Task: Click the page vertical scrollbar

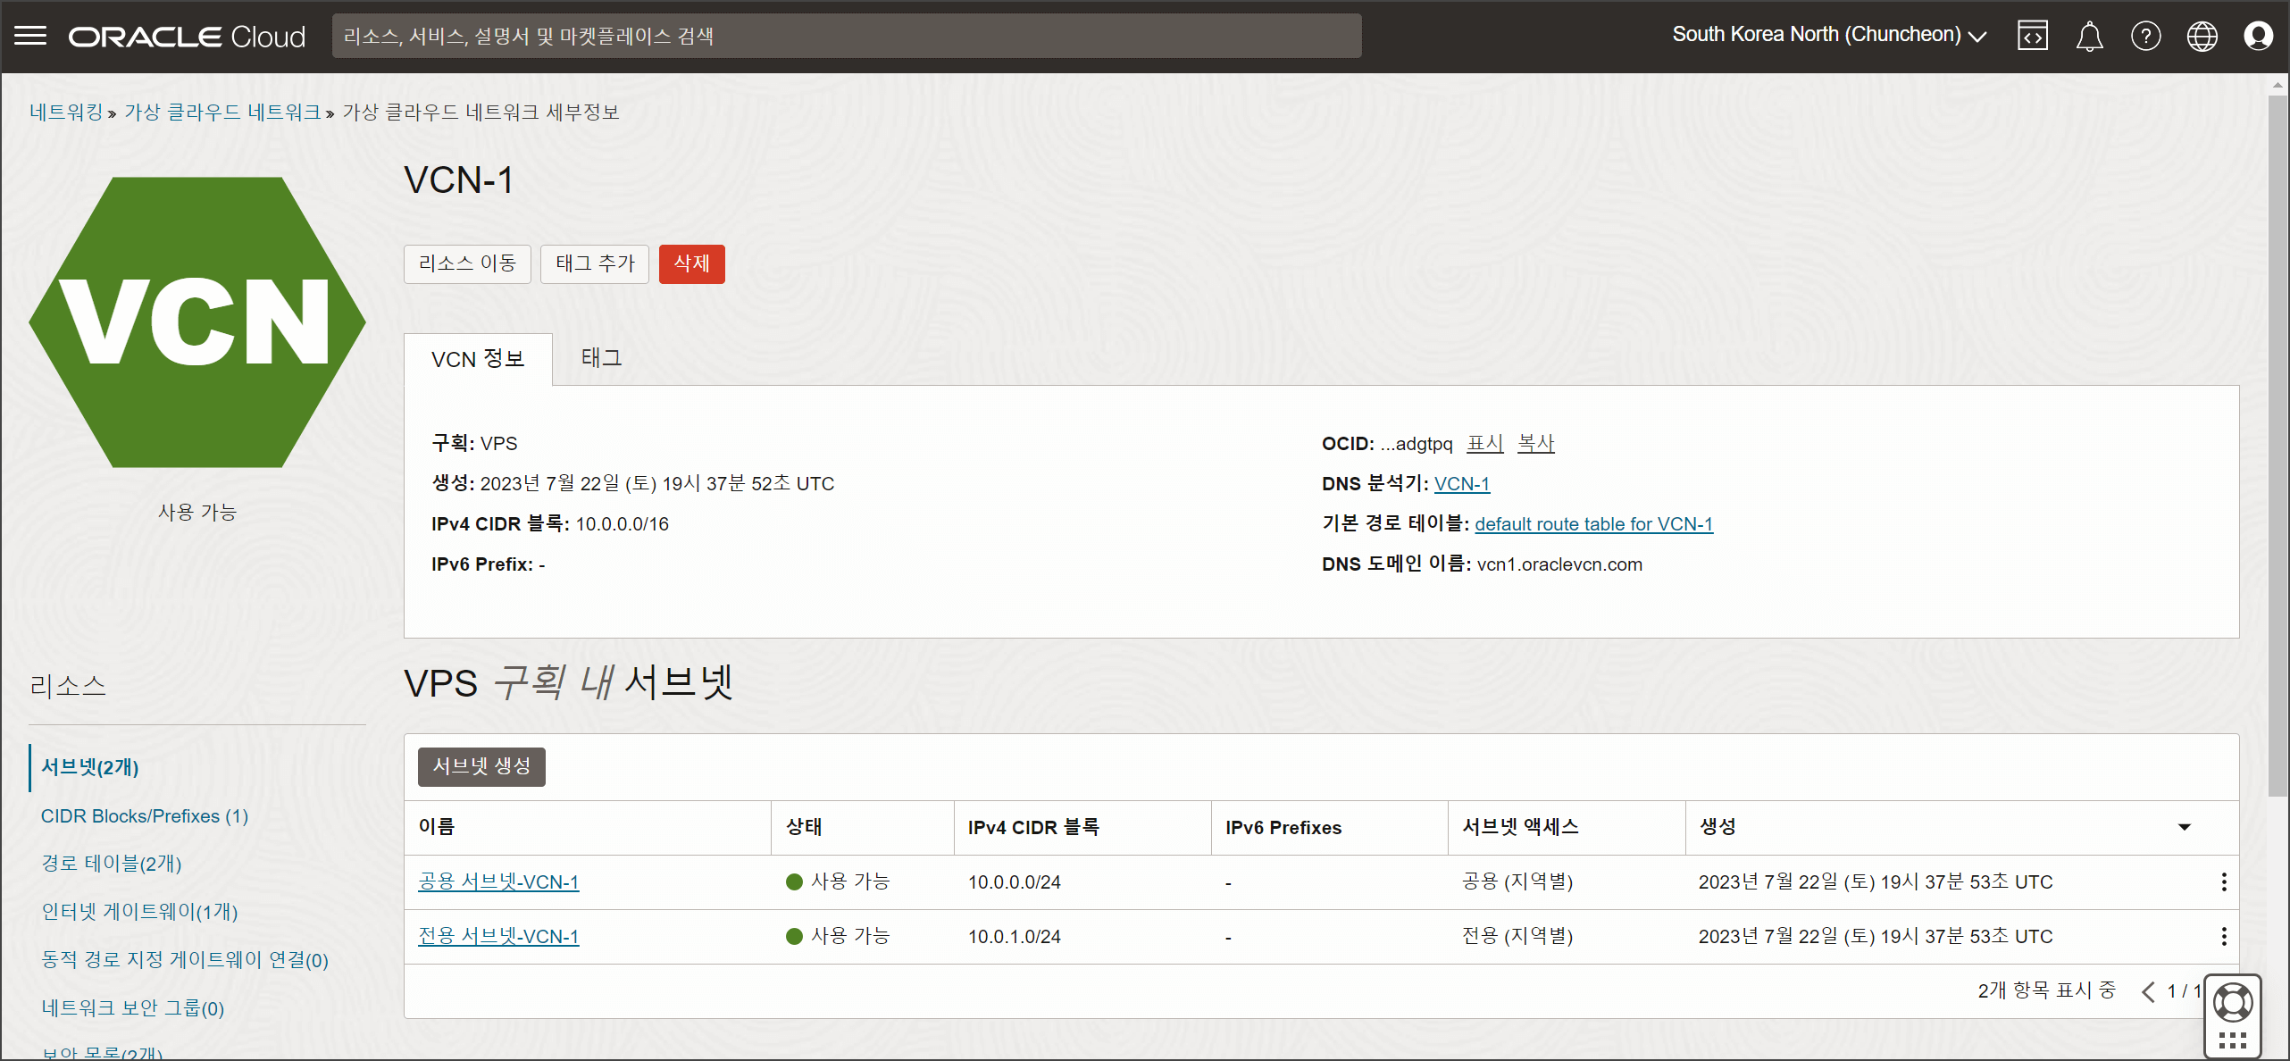Action: coord(2277,447)
